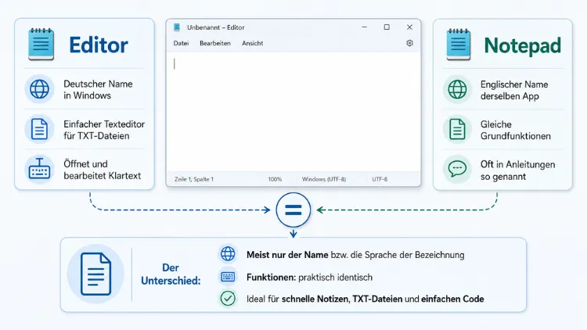Click 'Öffnet und bearbeitet Klartext' text
The height and width of the screenshot is (330, 587).
tap(103, 170)
